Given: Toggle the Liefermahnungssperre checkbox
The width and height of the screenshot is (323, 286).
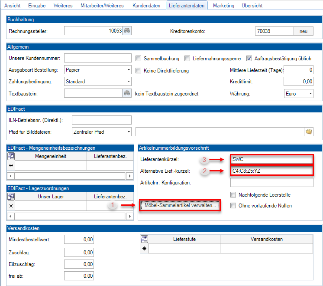Looking at the screenshot, I should (x=187, y=59).
